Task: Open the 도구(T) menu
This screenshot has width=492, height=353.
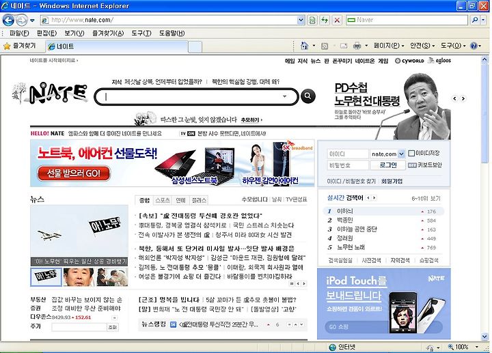Action: tap(141, 33)
